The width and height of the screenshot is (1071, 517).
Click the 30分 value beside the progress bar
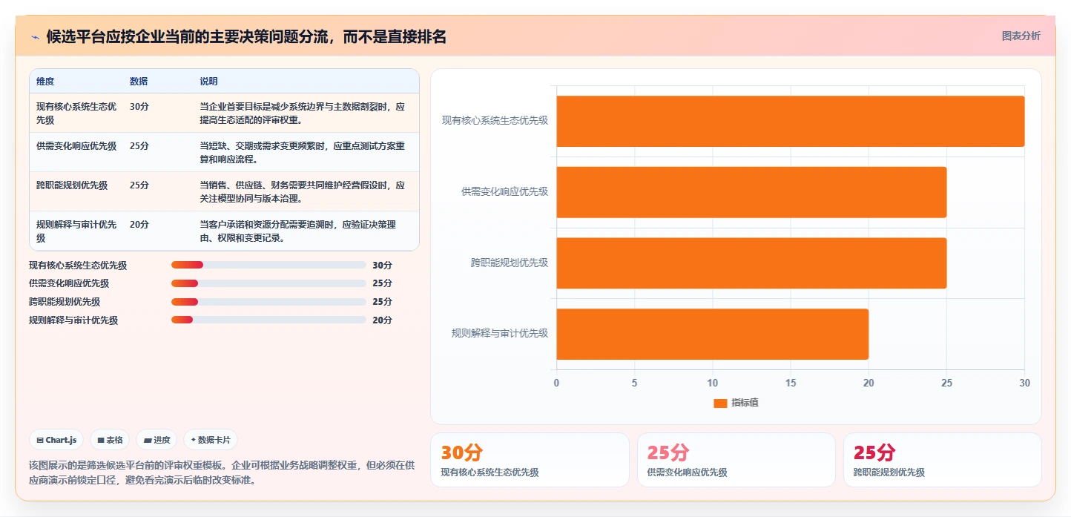click(382, 265)
